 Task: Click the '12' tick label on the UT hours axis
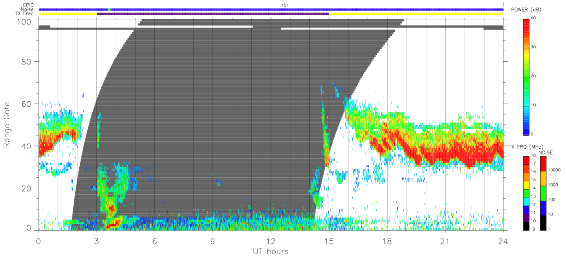pyautogui.click(x=271, y=241)
